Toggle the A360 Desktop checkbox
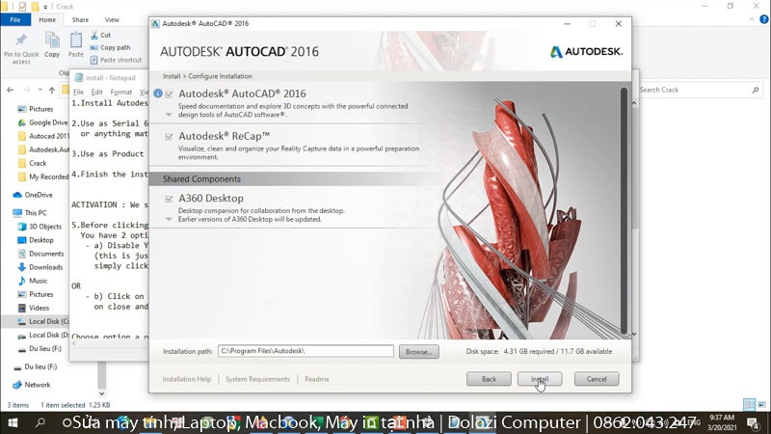771x434 pixels. tap(170, 199)
